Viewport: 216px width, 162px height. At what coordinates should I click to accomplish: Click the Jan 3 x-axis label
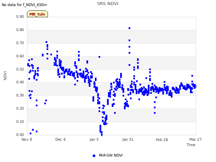[x=94, y=139]
